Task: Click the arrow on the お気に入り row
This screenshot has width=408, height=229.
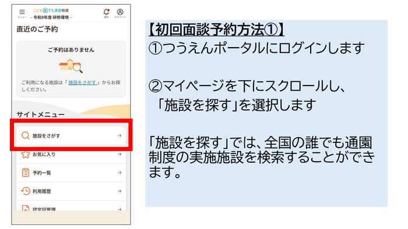Action: point(119,154)
